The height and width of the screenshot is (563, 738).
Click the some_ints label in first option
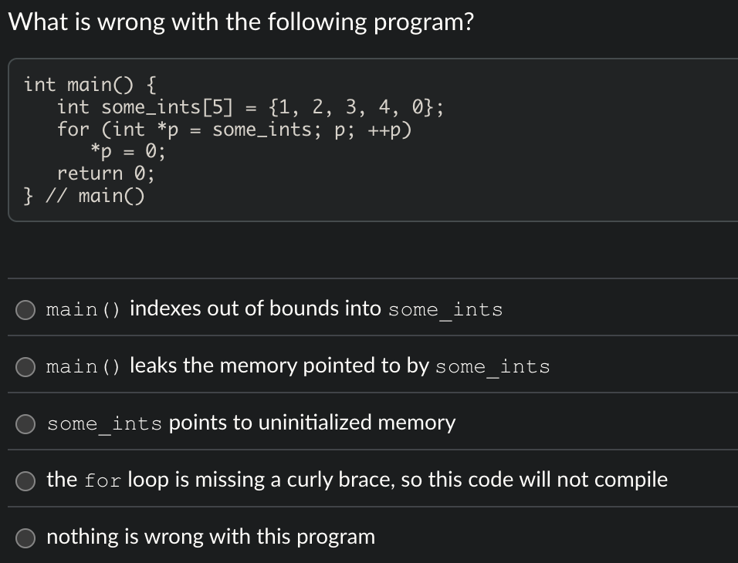445,310
